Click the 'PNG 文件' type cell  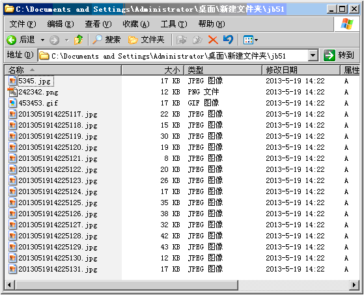(203, 92)
